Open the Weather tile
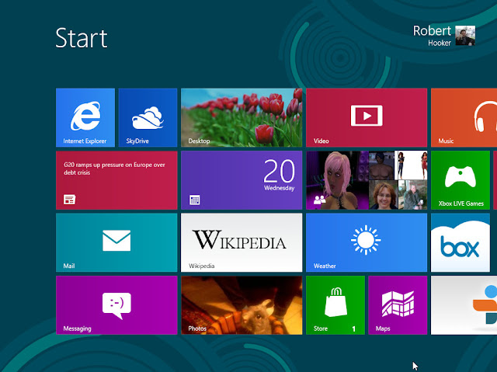 point(367,242)
